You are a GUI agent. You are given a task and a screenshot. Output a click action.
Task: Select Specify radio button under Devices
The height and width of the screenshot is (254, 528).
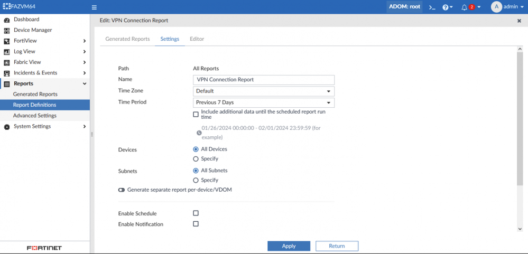pyautogui.click(x=196, y=159)
